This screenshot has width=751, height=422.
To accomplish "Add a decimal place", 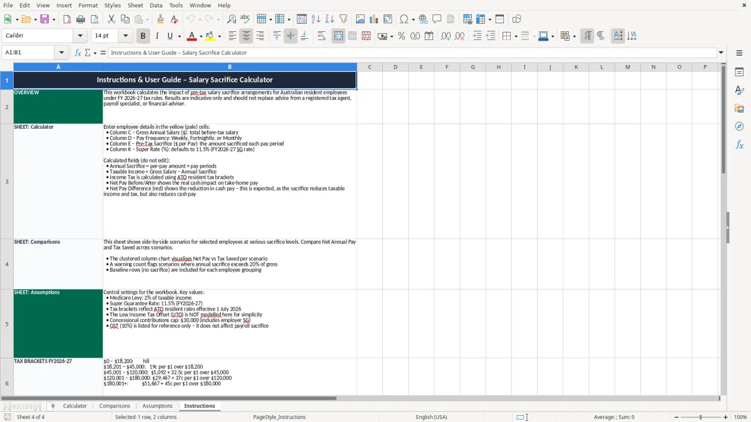I will (x=446, y=36).
